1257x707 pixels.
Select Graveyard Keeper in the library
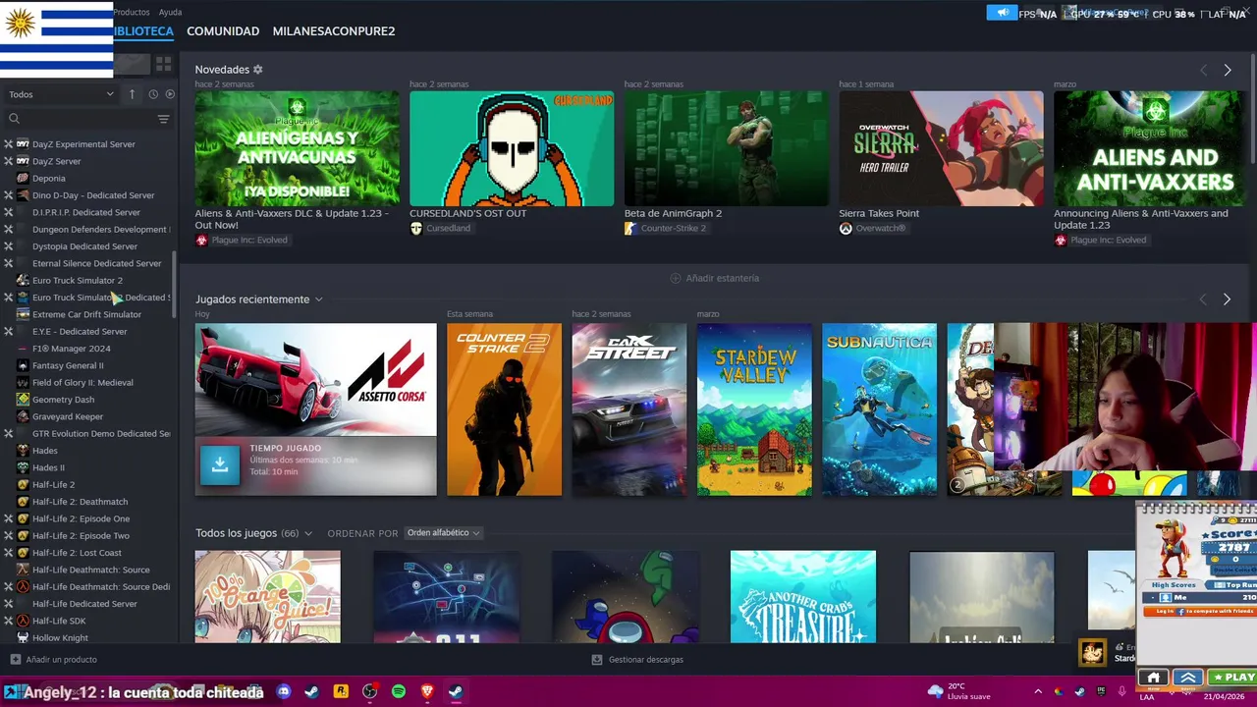68,416
